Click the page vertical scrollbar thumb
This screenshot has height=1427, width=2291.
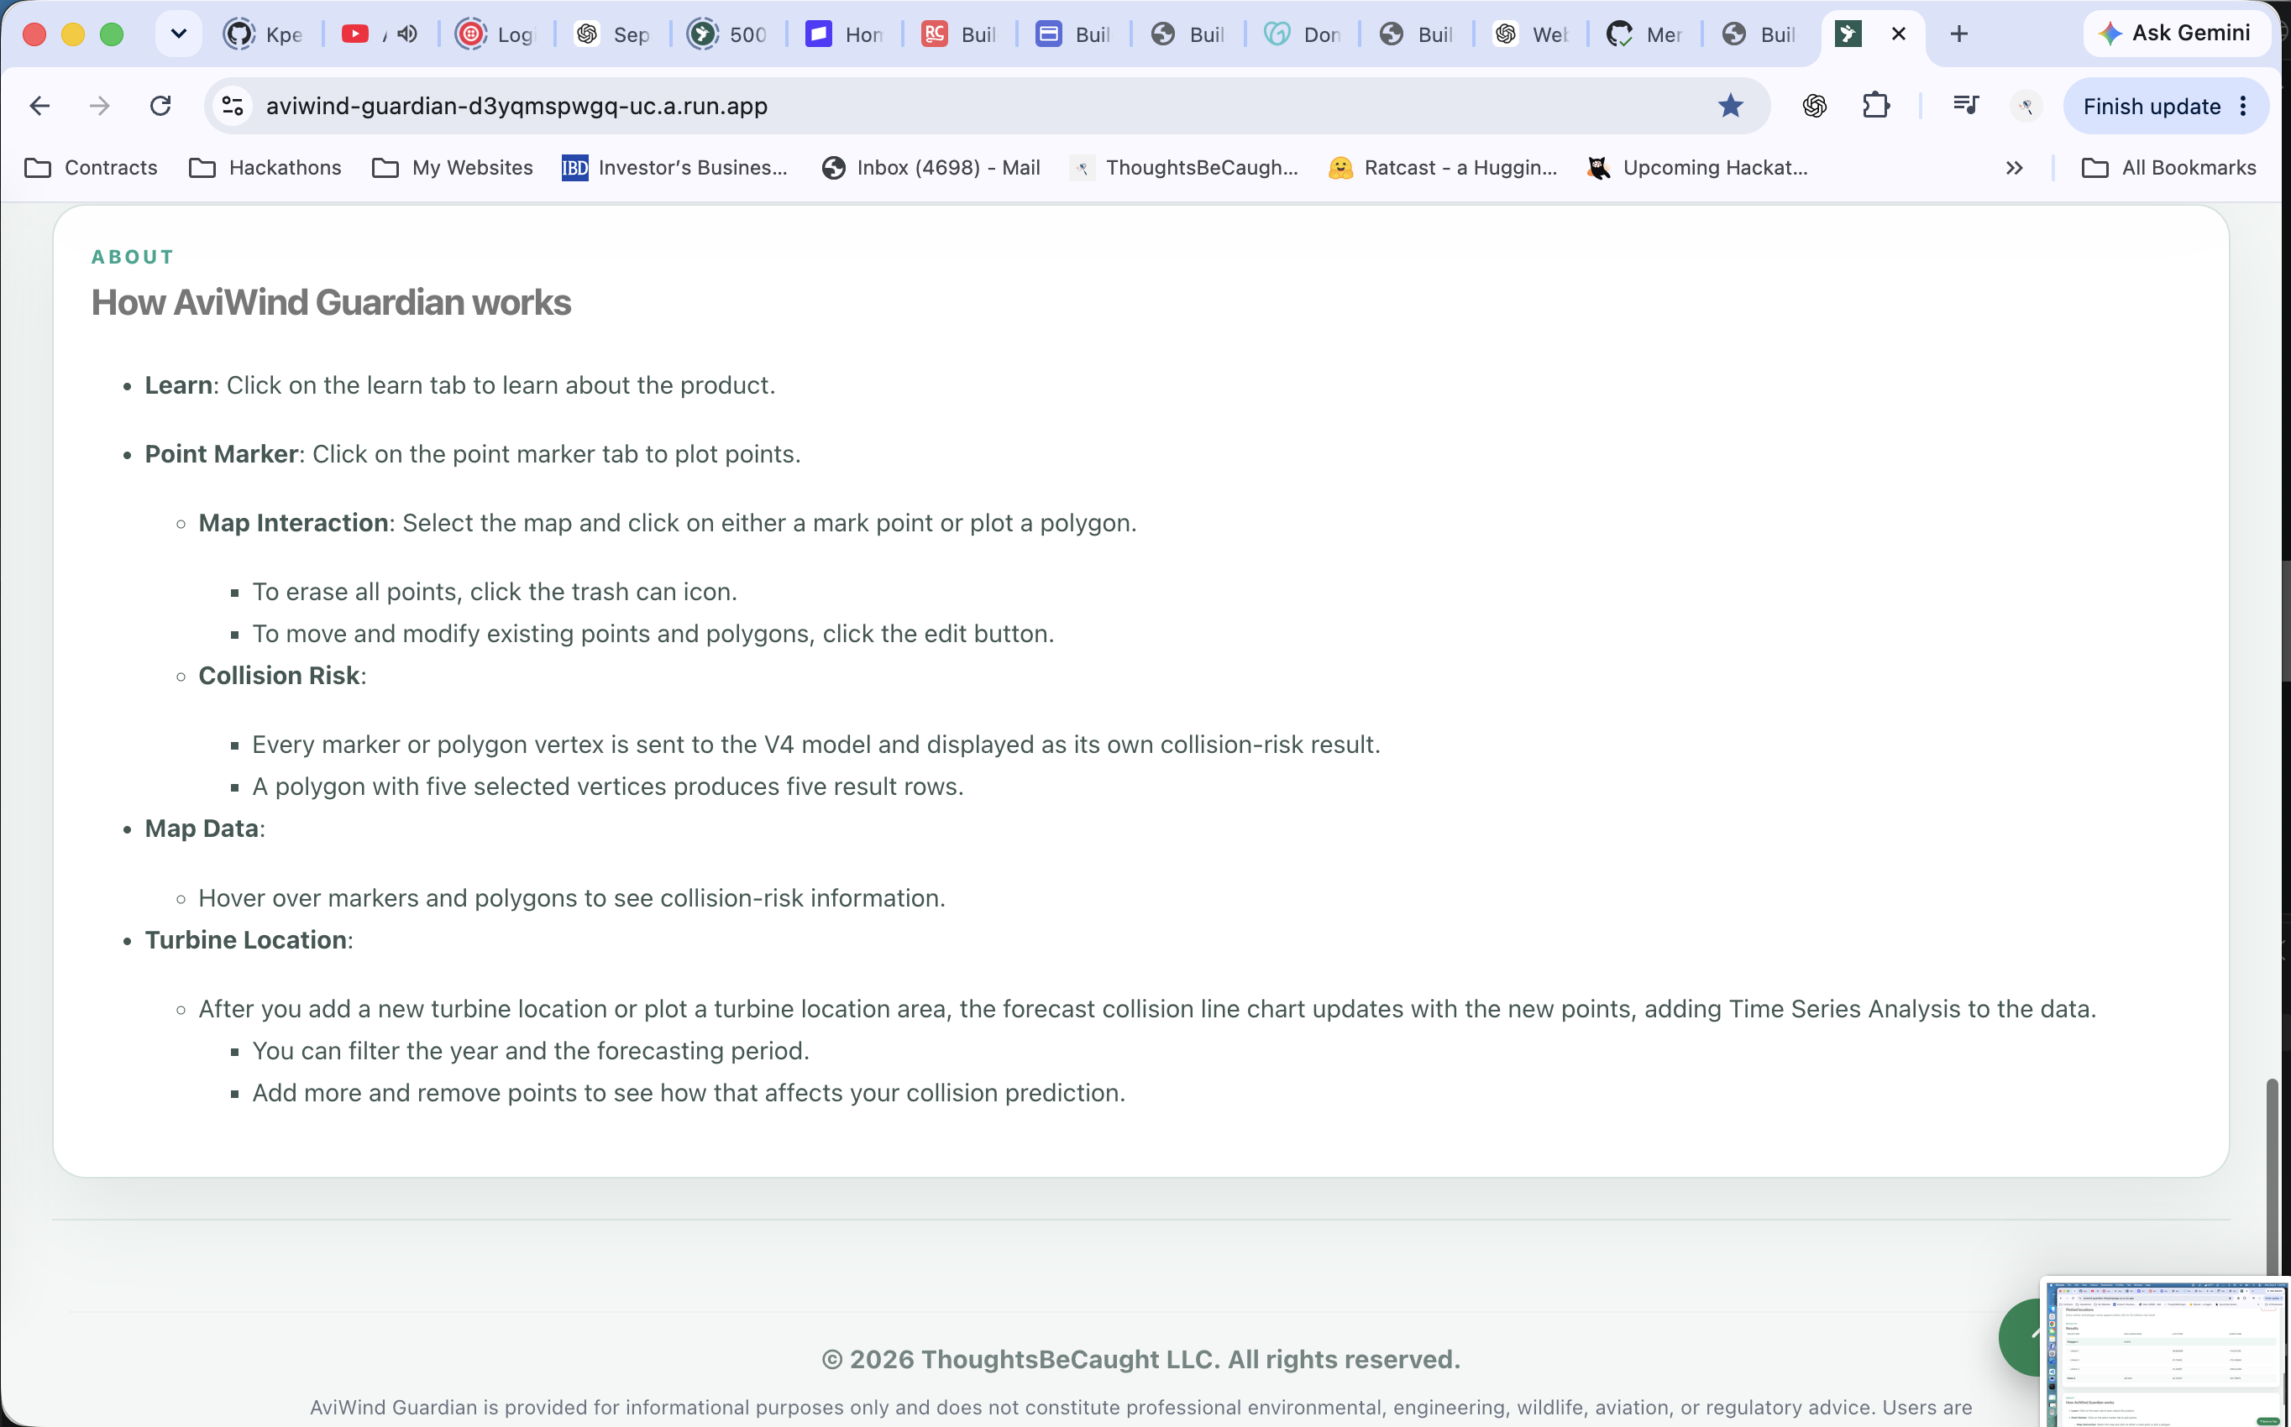click(x=2273, y=1179)
